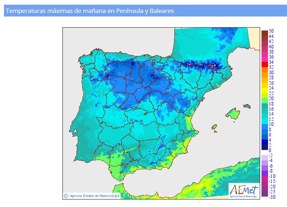287x207 pixels.
Task: Click the 'Agencia Estatal de Meteorología' copyright text
Action: 95,196
